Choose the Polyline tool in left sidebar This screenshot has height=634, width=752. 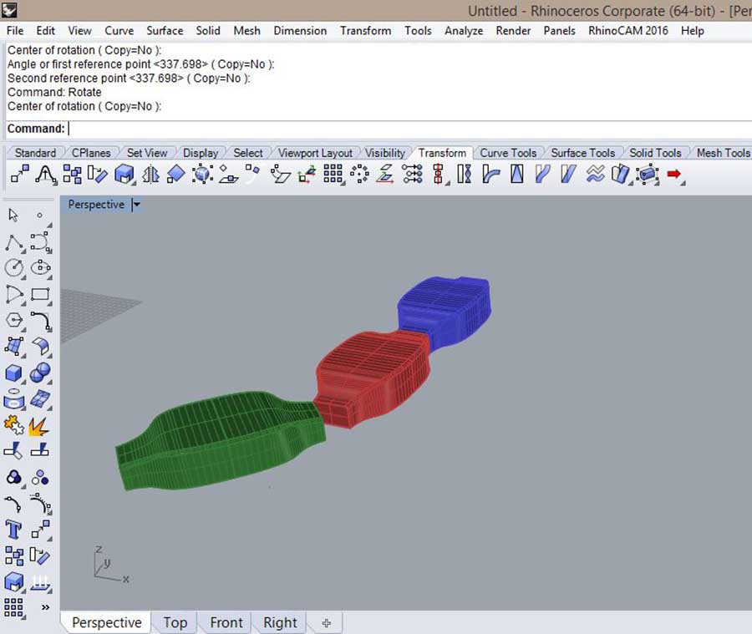tap(14, 243)
